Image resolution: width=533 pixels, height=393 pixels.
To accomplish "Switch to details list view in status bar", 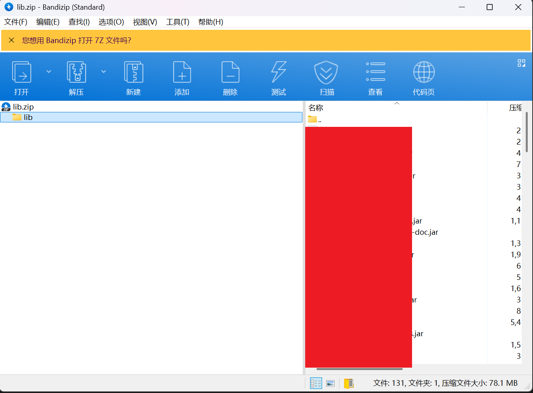I will click(316, 383).
